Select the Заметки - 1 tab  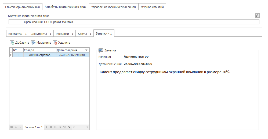coord(104,33)
